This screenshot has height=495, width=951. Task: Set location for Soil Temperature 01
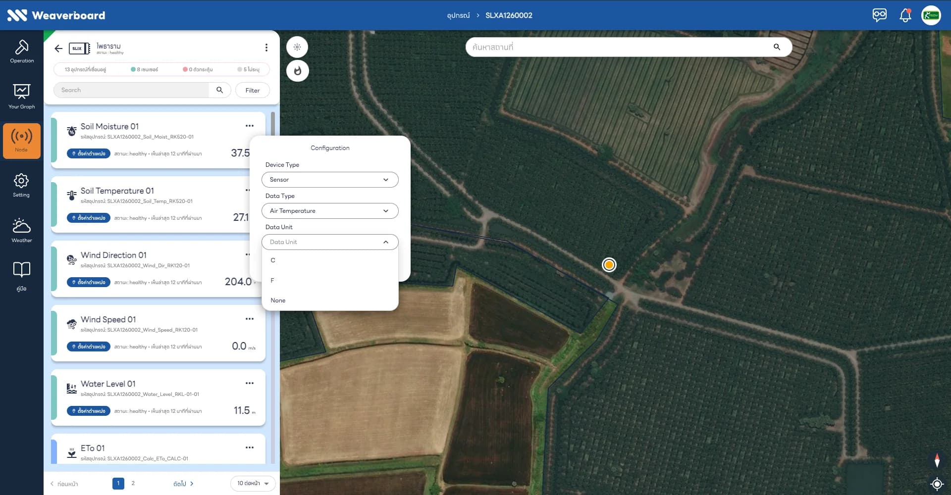click(x=89, y=218)
